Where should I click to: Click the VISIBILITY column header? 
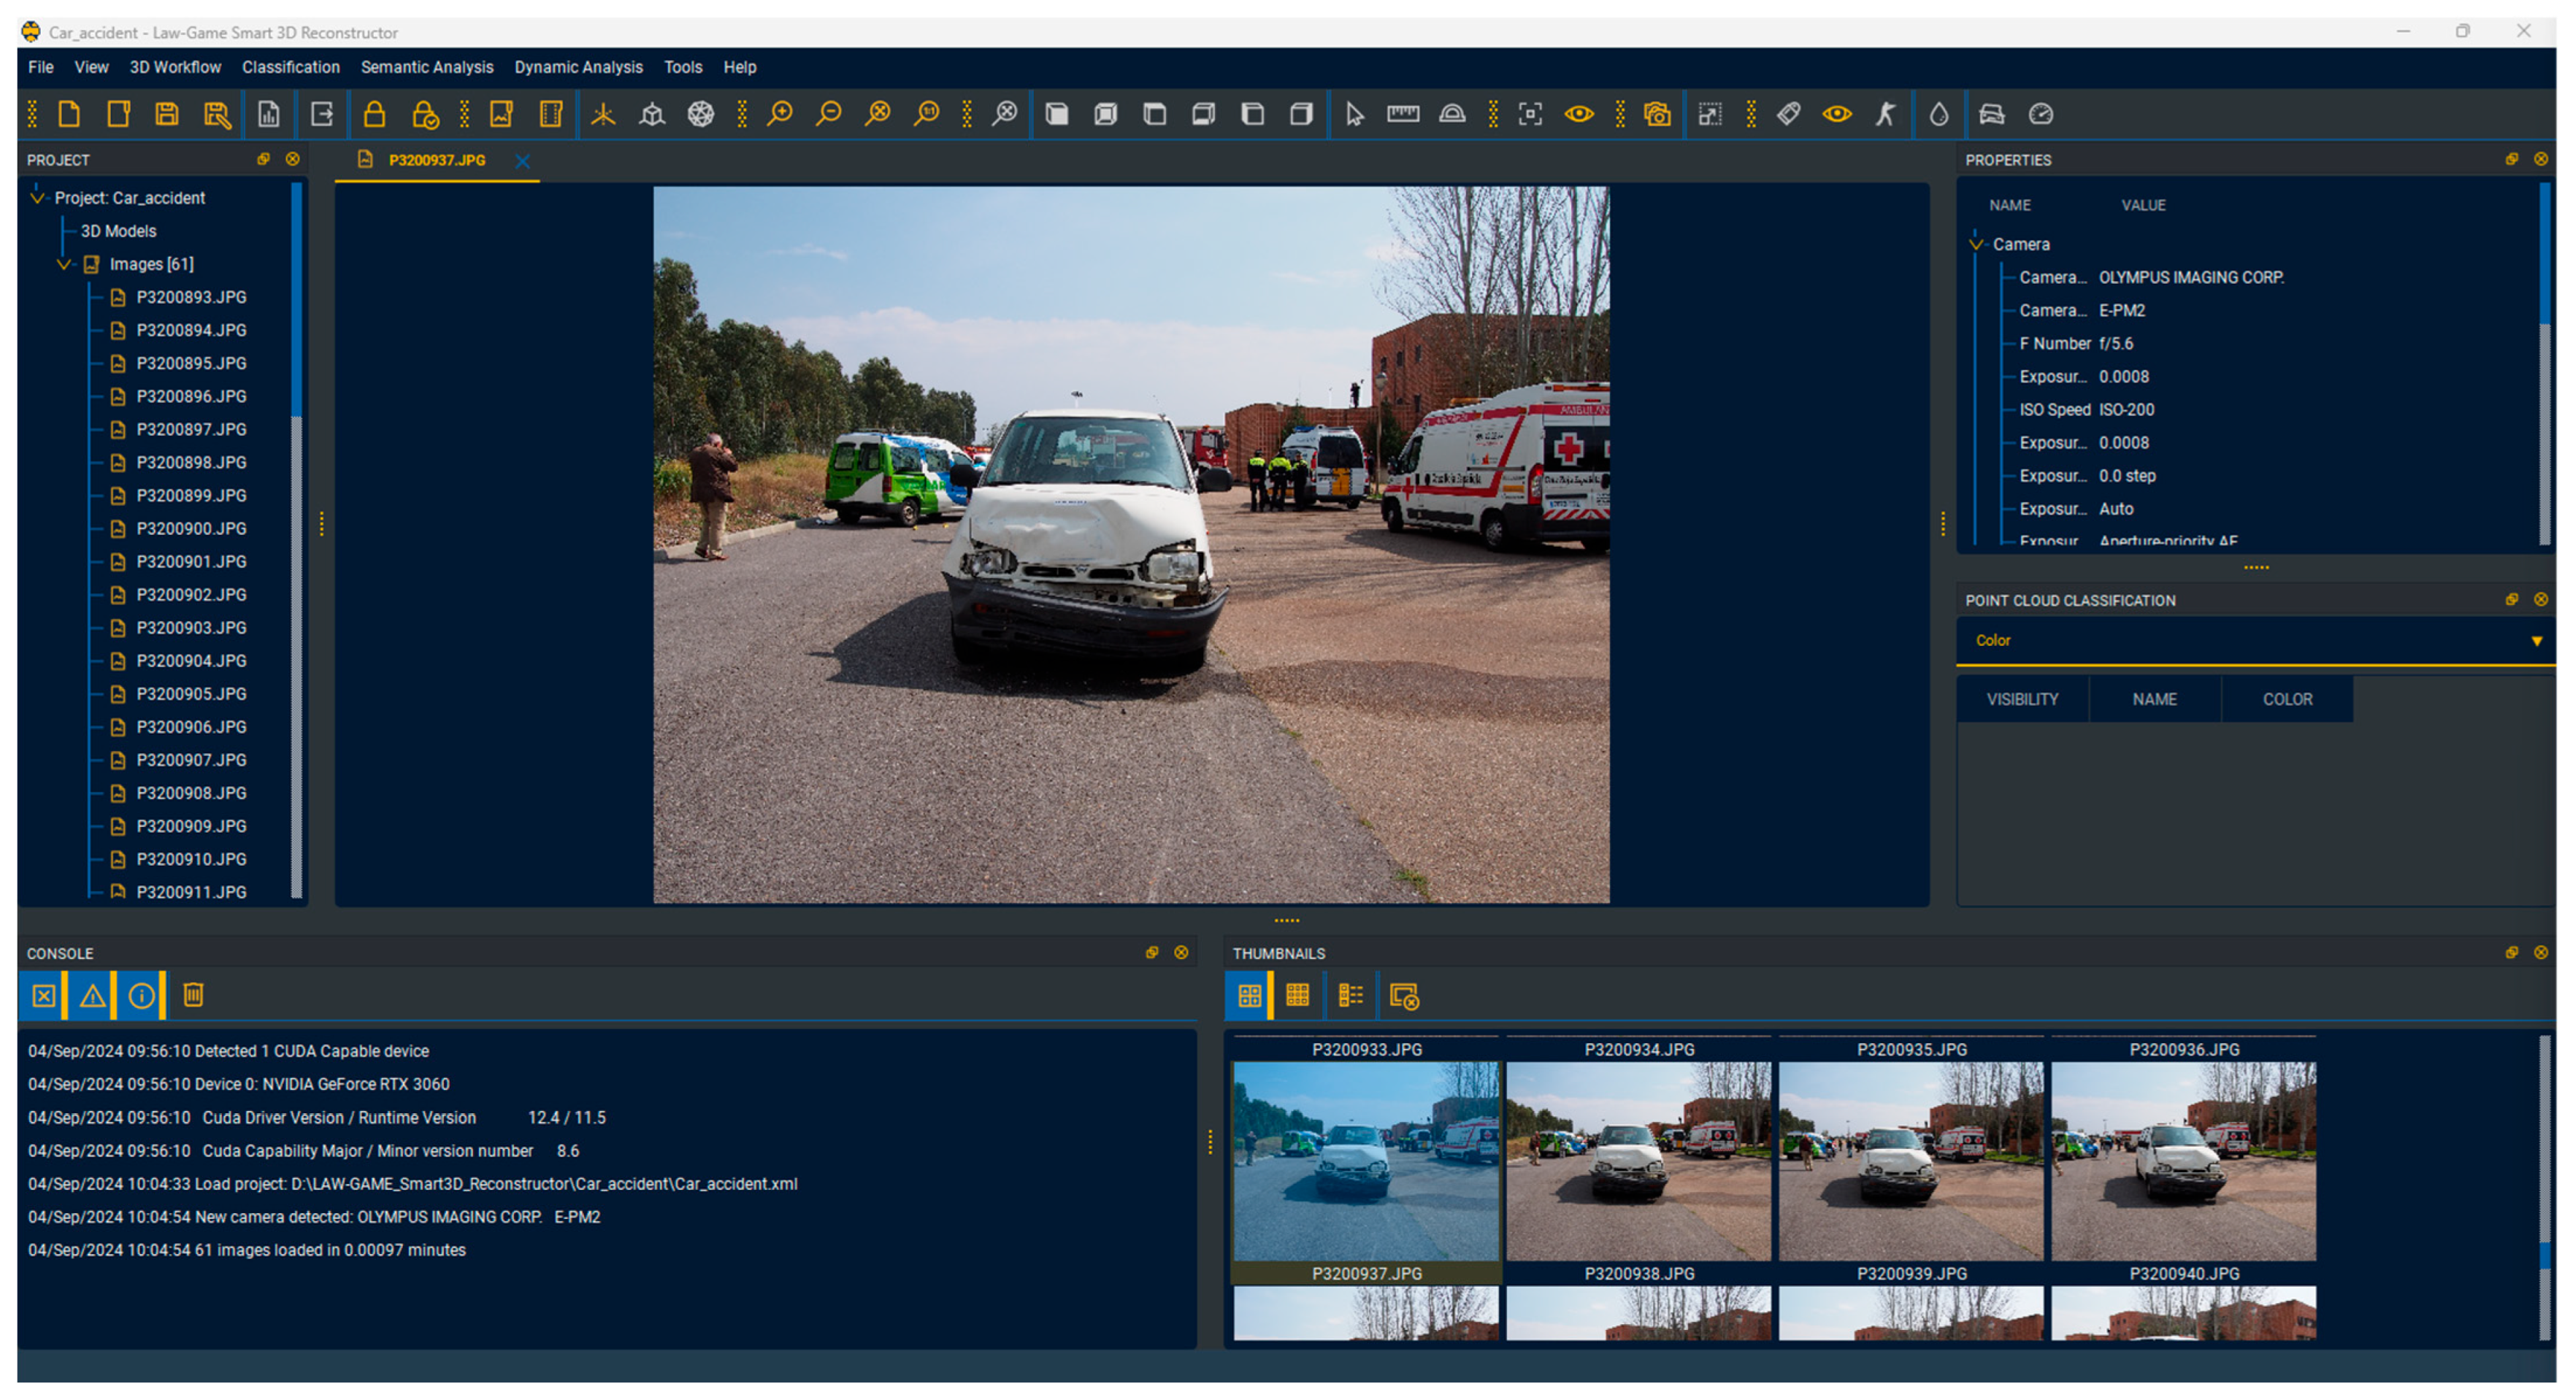coord(2021,699)
